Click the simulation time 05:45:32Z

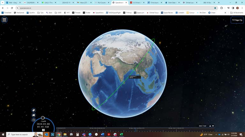[43, 127]
